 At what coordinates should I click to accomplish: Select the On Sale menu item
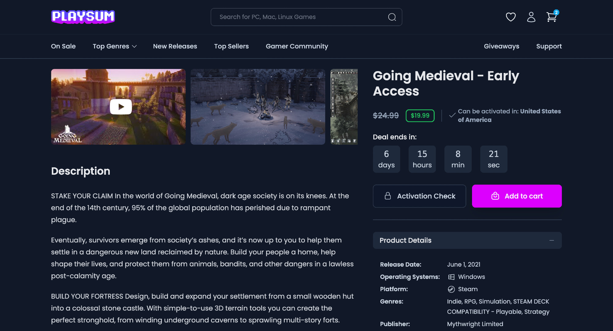[63, 46]
